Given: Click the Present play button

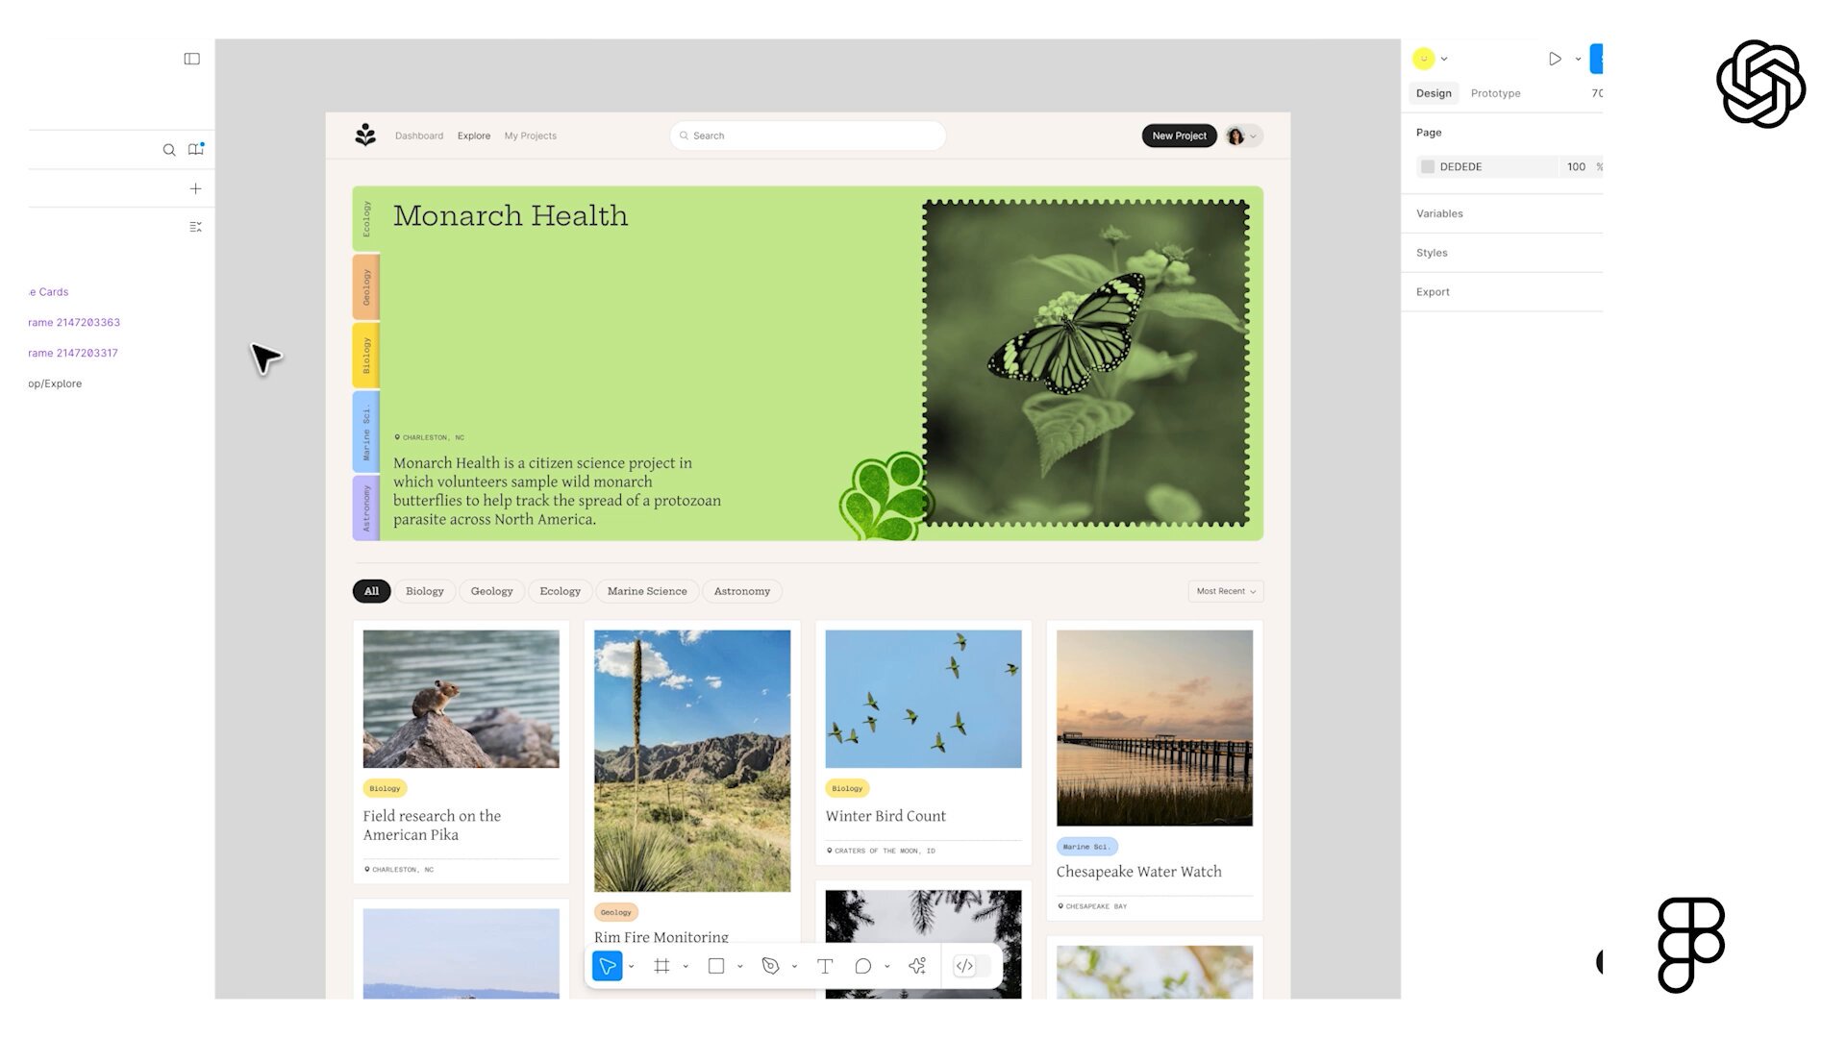Looking at the screenshot, I should (1555, 59).
